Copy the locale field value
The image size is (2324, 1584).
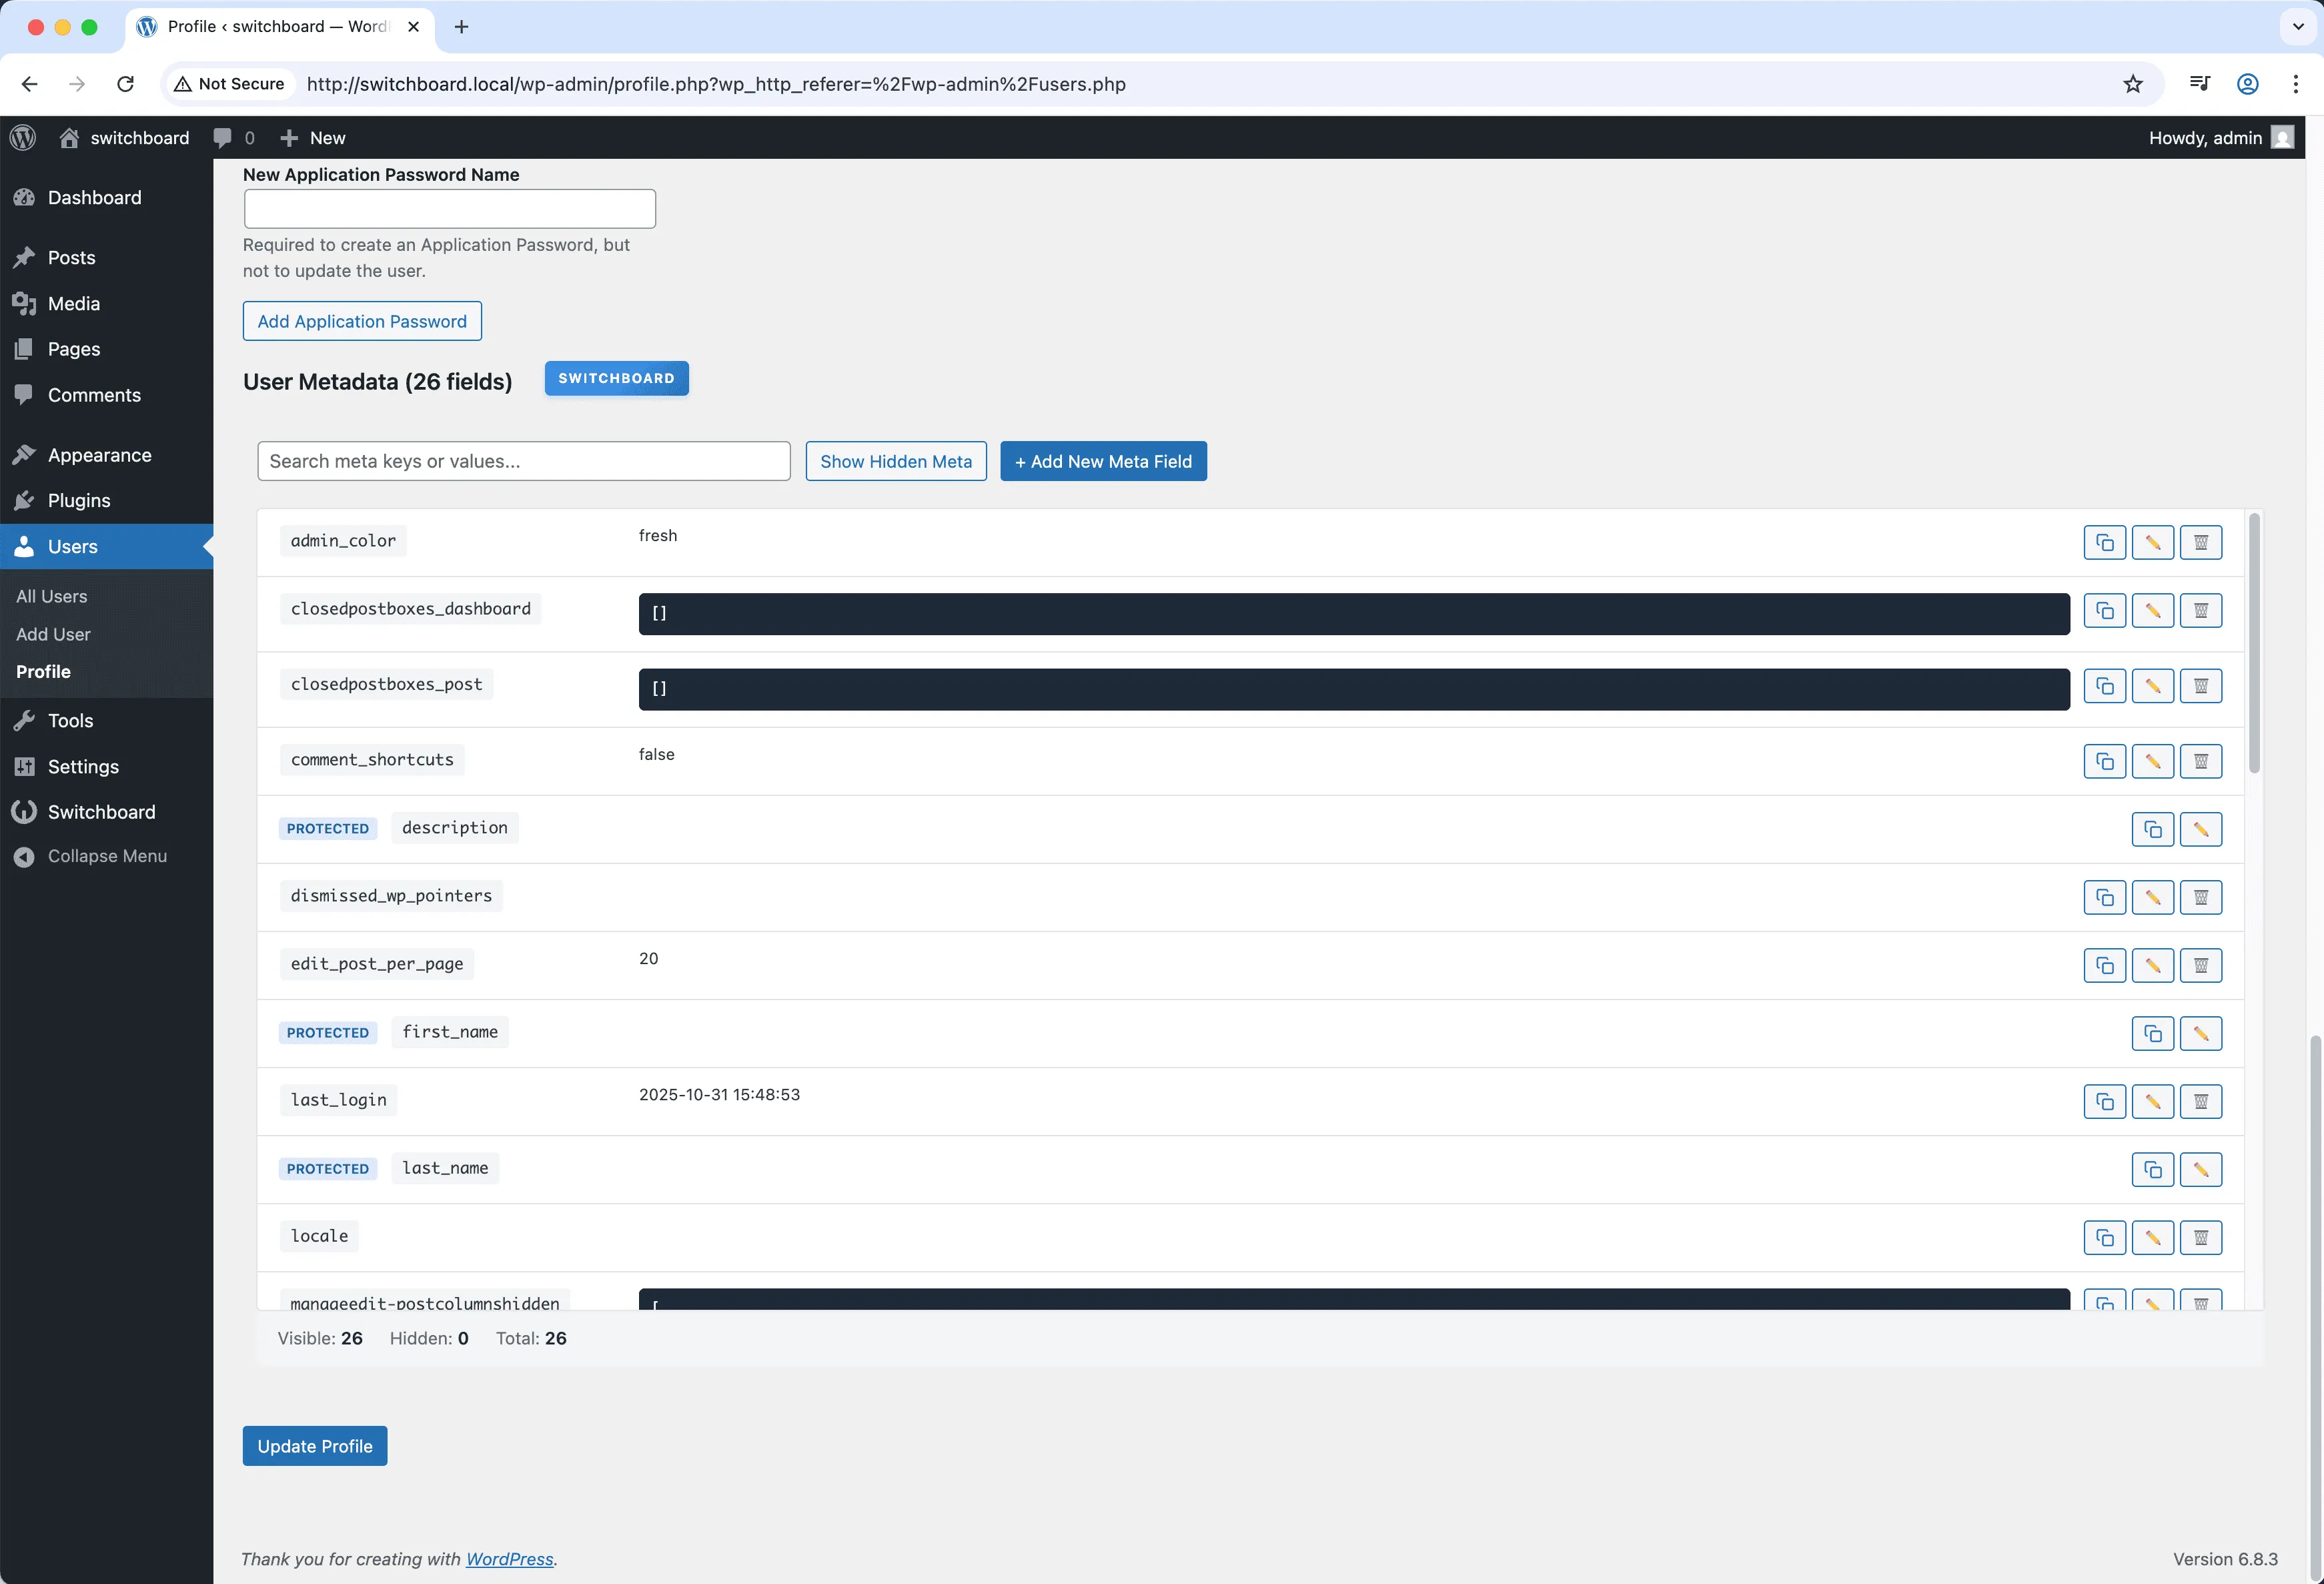coord(2104,1237)
